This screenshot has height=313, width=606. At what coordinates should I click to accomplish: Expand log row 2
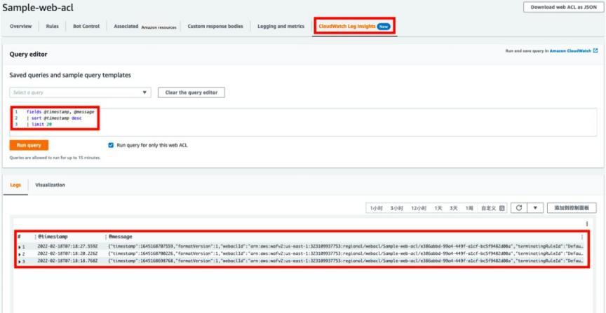(x=20, y=254)
